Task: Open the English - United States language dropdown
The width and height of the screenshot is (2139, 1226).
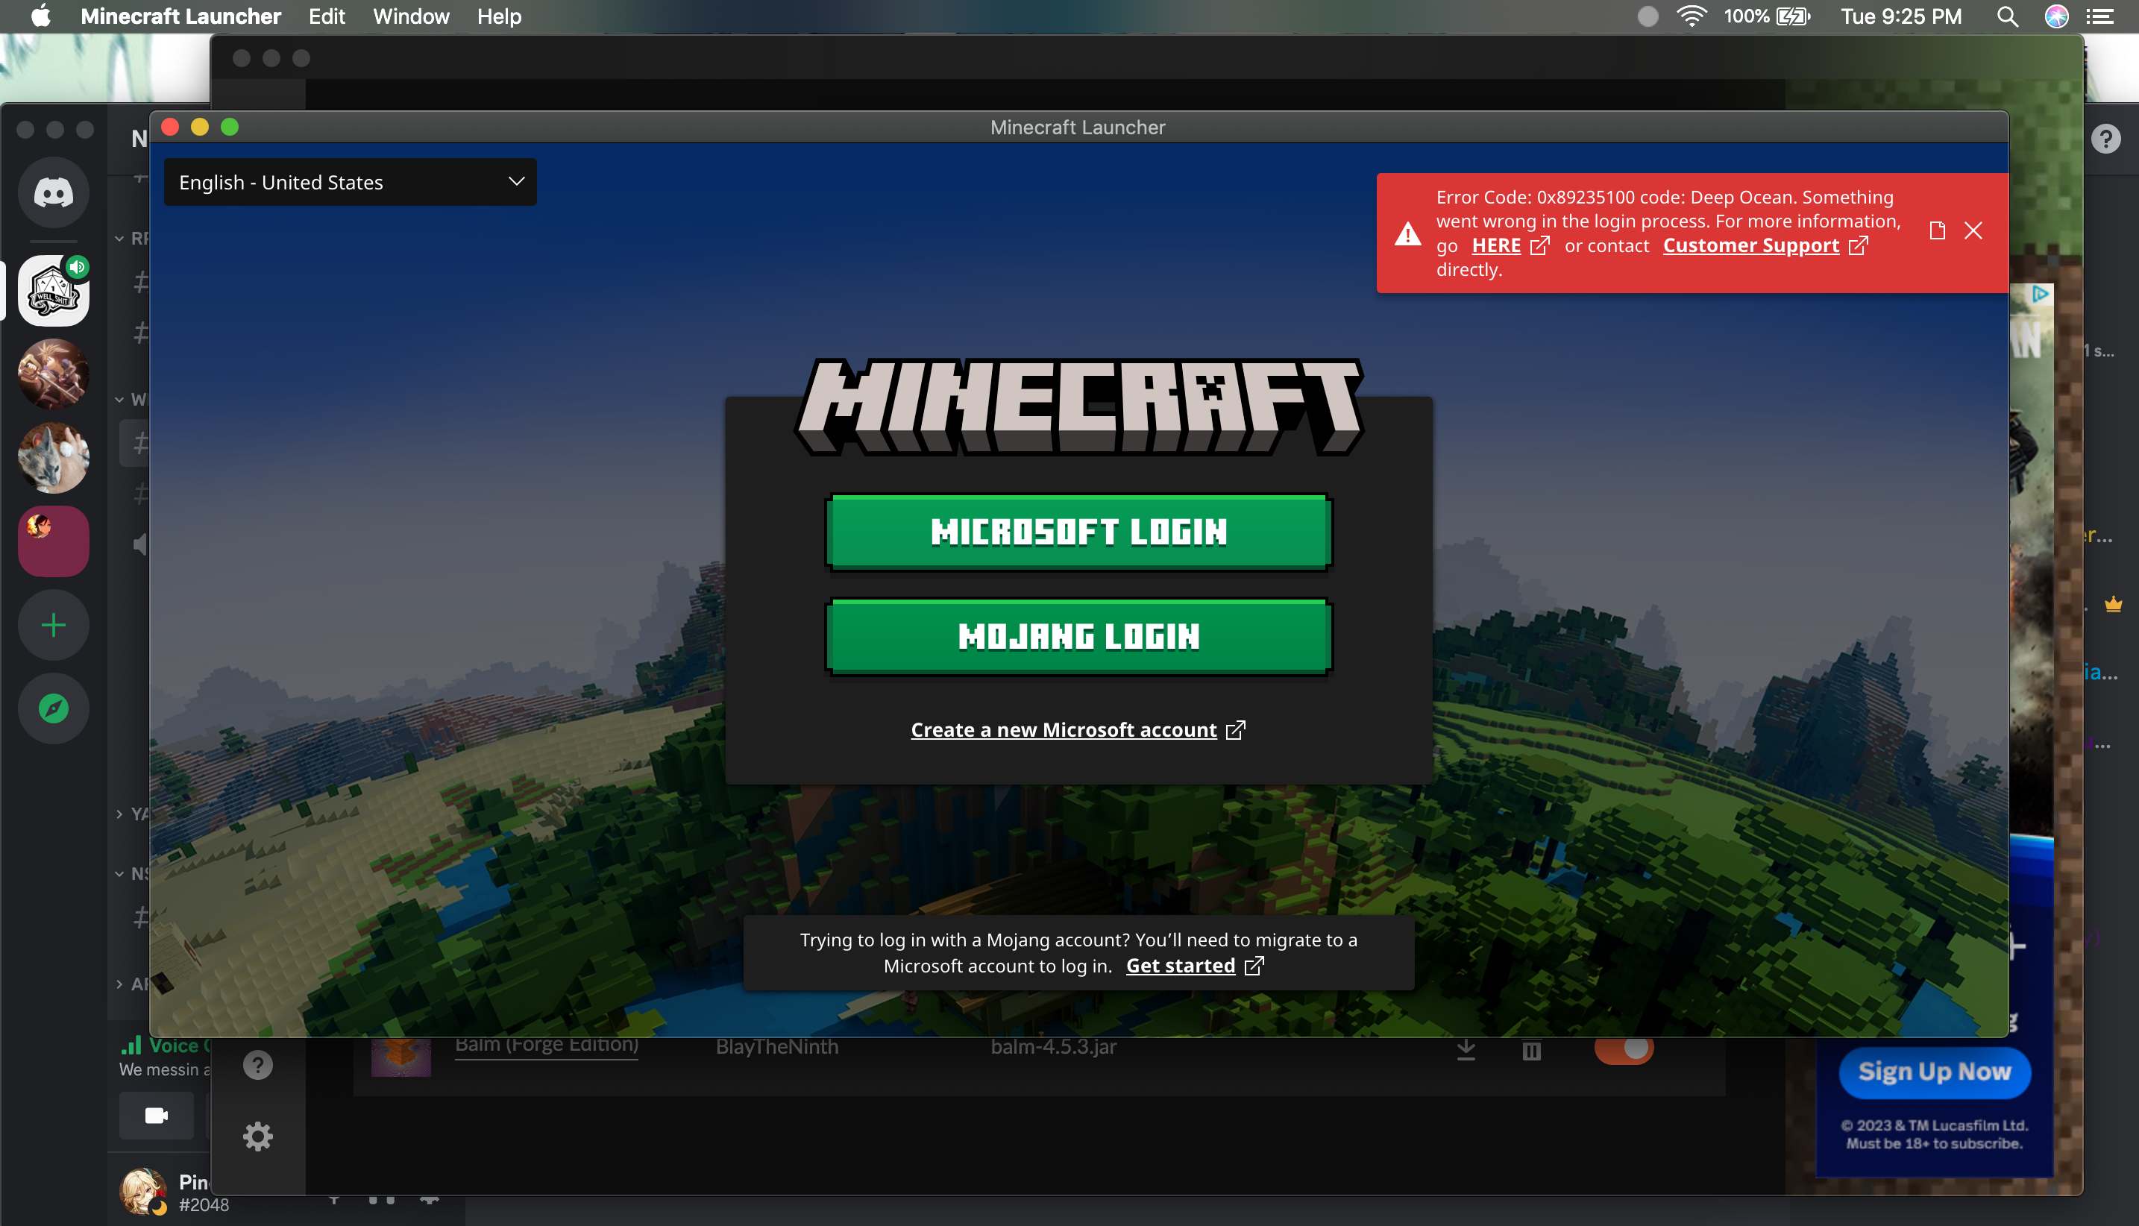Action: pos(350,182)
